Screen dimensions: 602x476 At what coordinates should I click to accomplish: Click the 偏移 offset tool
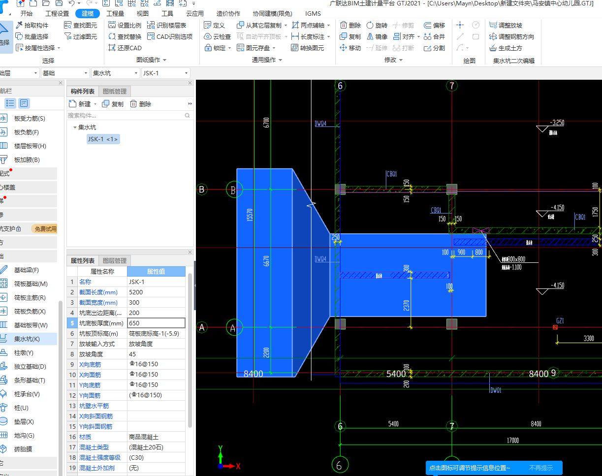434,25
